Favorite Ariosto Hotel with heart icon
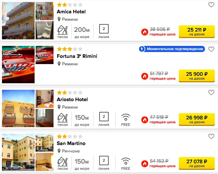The height and width of the screenshot is (174, 218). coord(211,92)
